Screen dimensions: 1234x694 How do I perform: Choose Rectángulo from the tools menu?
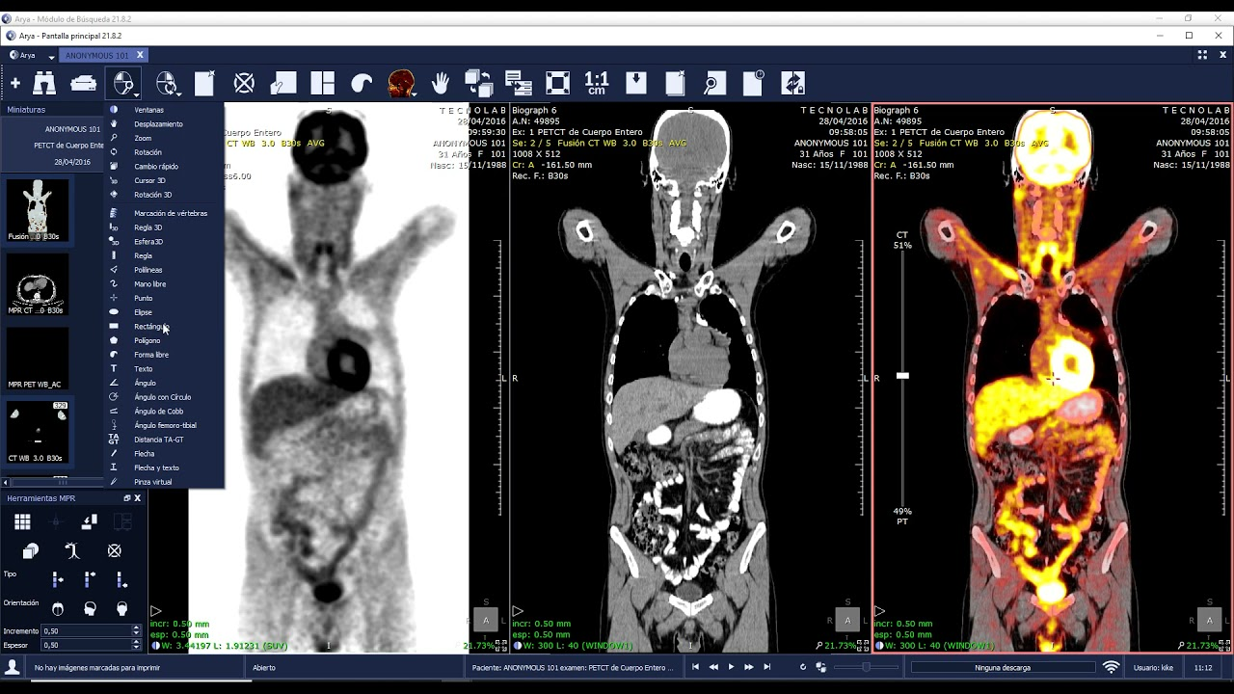150,327
